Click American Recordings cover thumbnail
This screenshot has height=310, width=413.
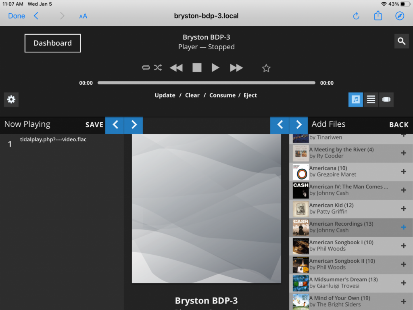301,228
